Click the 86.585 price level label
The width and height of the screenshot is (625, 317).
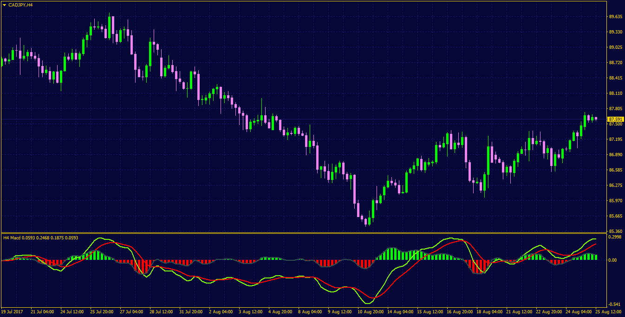coord(615,170)
